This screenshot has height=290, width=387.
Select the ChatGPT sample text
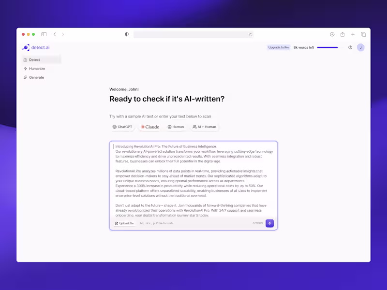[122, 127]
